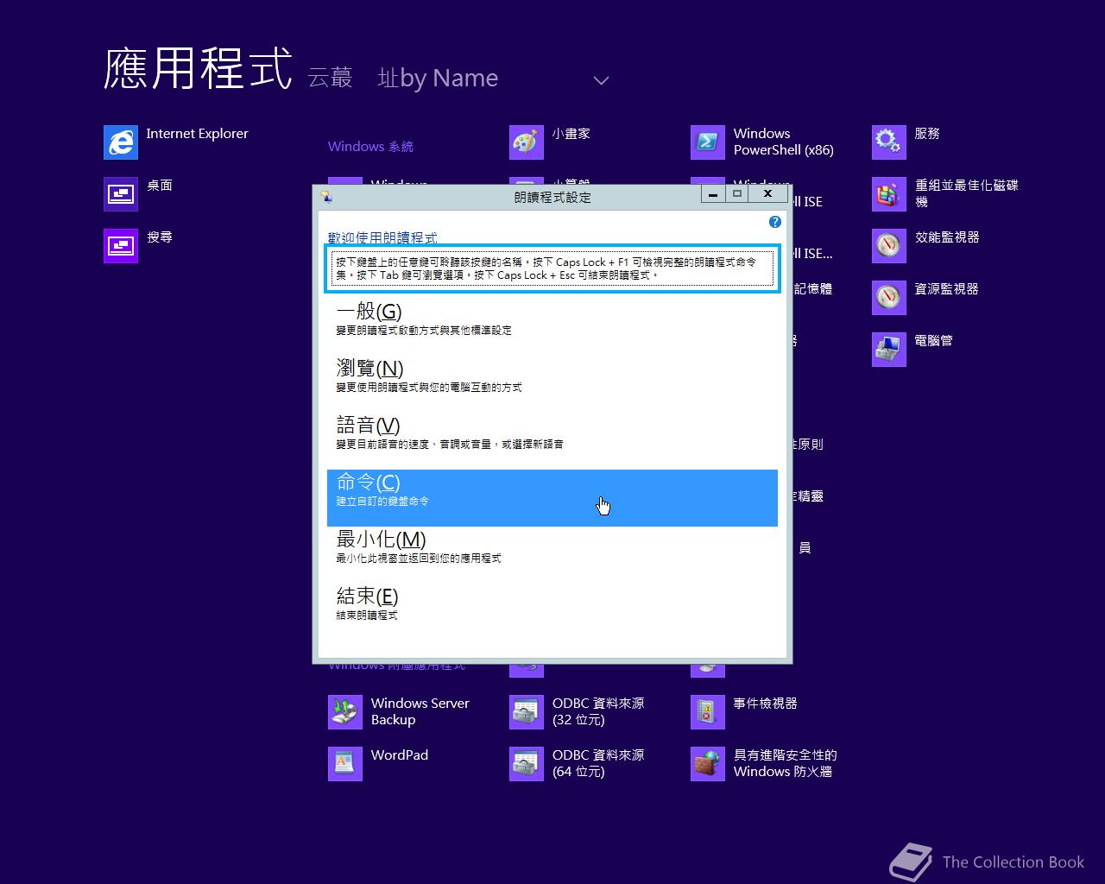Open the 搜尋 search tile icon

pos(121,246)
